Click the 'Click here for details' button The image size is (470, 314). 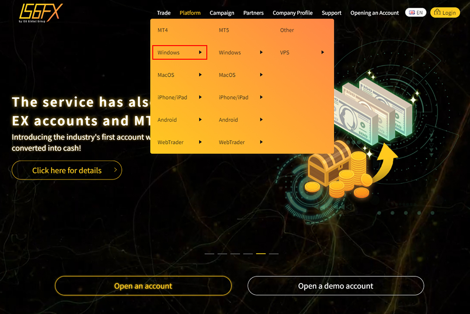point(67,170)
